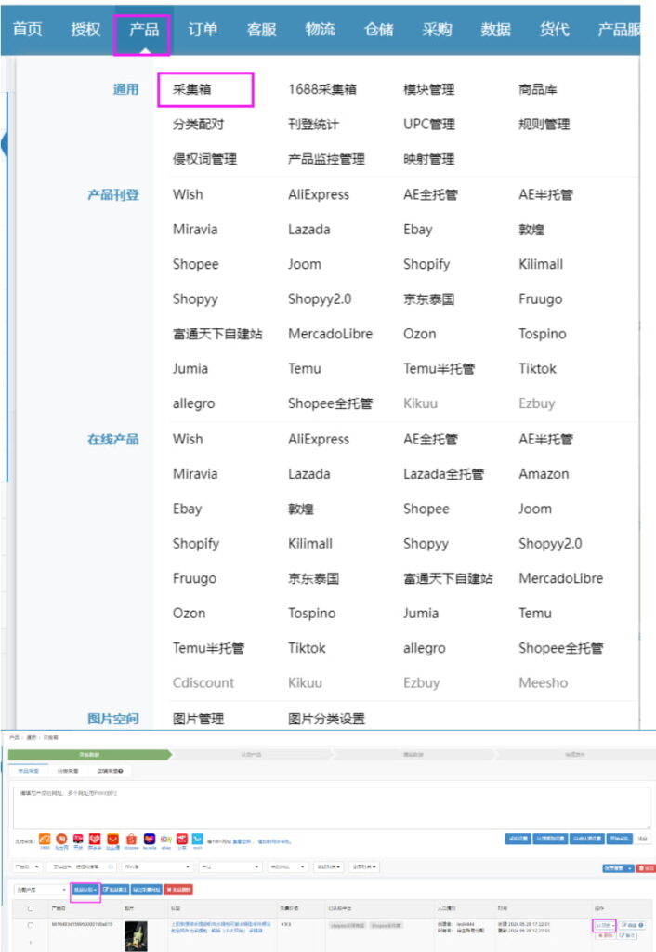Tick the select-all checkbox in table header
Screen dimensions: 656x952
(x=31, y=908)
